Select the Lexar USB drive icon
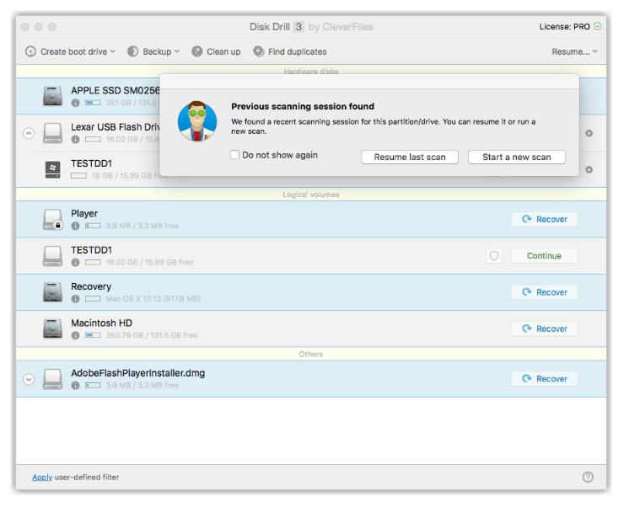The width and height of the screenshot is (624, 507). click(x=52, y=133)
